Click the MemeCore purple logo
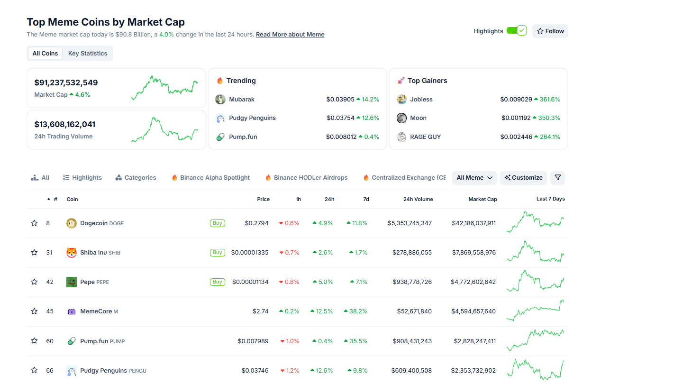 (72, 311)
